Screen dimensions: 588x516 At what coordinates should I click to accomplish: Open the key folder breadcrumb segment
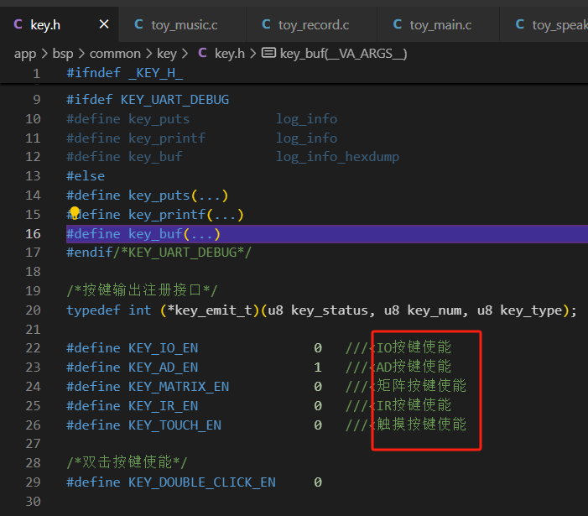pyautogui.click(x=166, y=54)
